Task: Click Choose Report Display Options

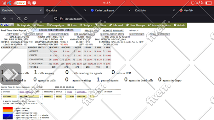Action: tap(56, 30)
